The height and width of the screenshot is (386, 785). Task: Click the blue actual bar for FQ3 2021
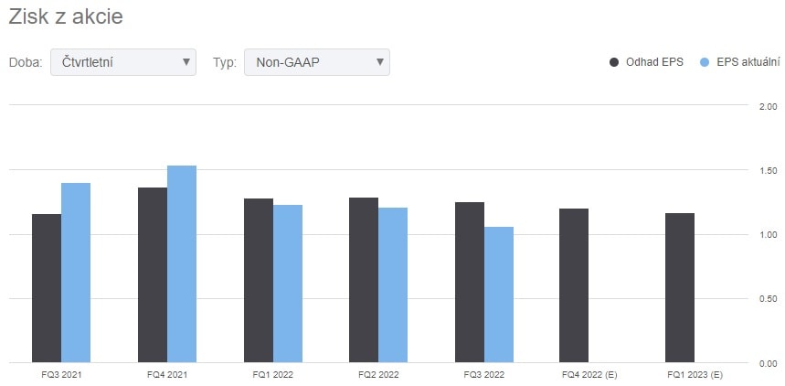pos(76,273)
